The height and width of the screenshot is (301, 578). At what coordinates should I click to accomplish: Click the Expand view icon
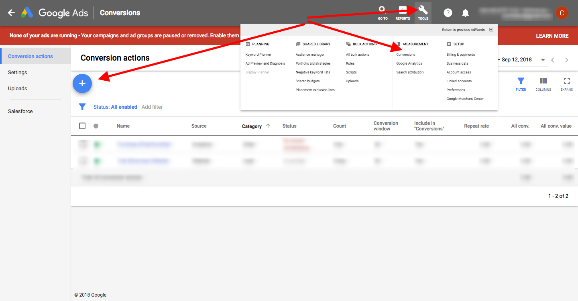click(x=567, y=83)
